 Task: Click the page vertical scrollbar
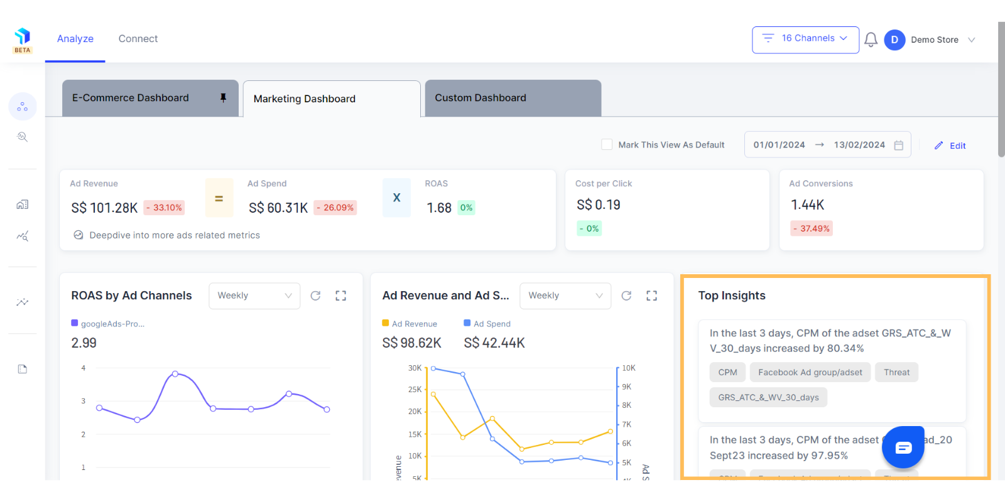coord(1001,90)
